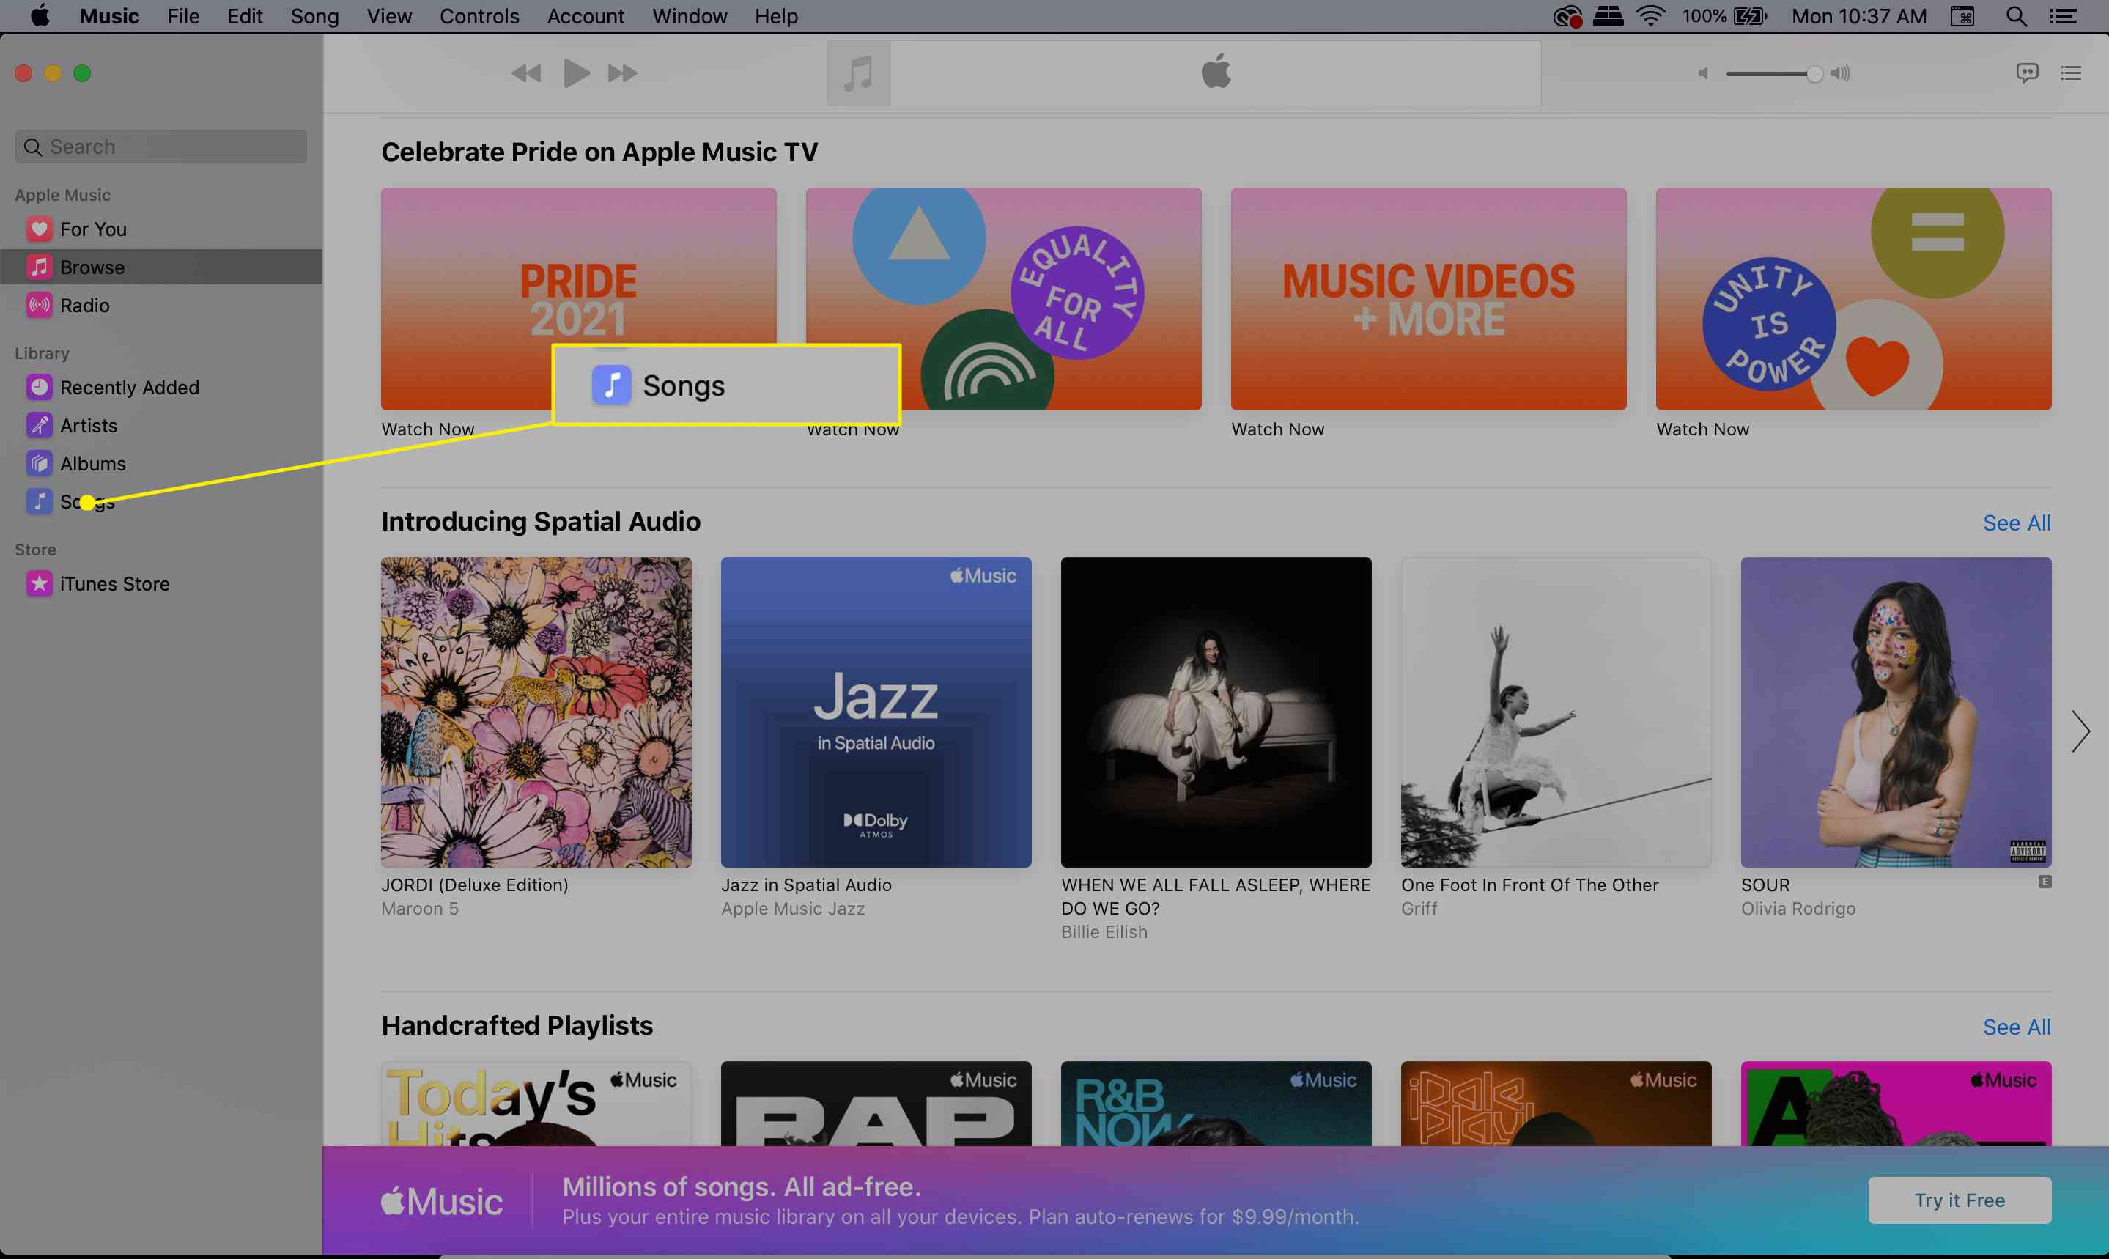Click the Apple Music Jazz curator name

(x=793, y=909)
